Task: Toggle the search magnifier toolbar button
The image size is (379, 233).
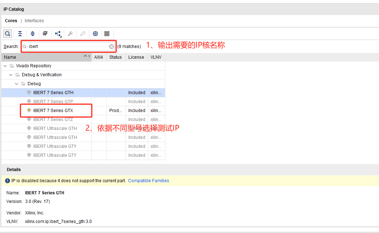Action: coord(8,34)
